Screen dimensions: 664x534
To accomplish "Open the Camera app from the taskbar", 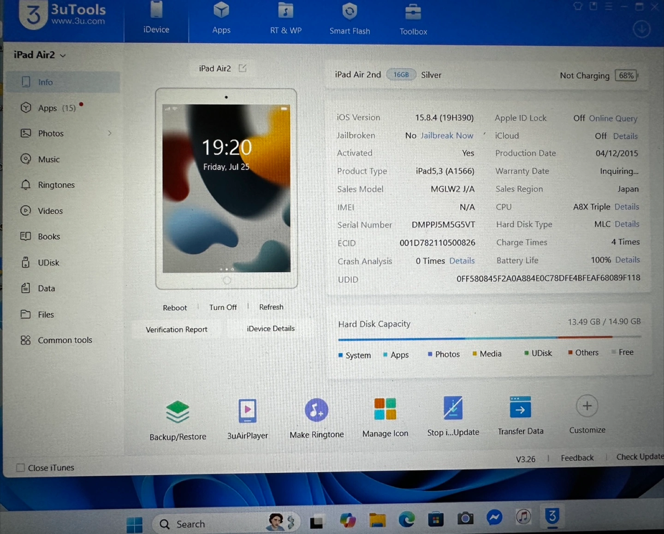I will pos(465,518).
